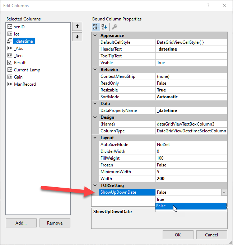Click the SortMode value Automatic
This screenshot has height=245, width=233.
pos(191,97)
